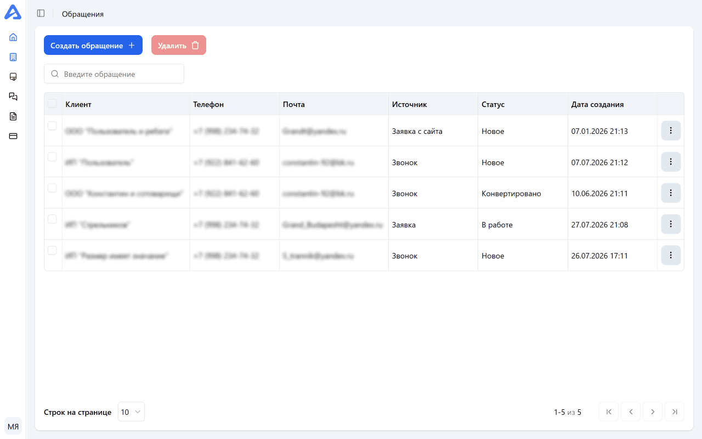Go to last page

pos(675,412)
